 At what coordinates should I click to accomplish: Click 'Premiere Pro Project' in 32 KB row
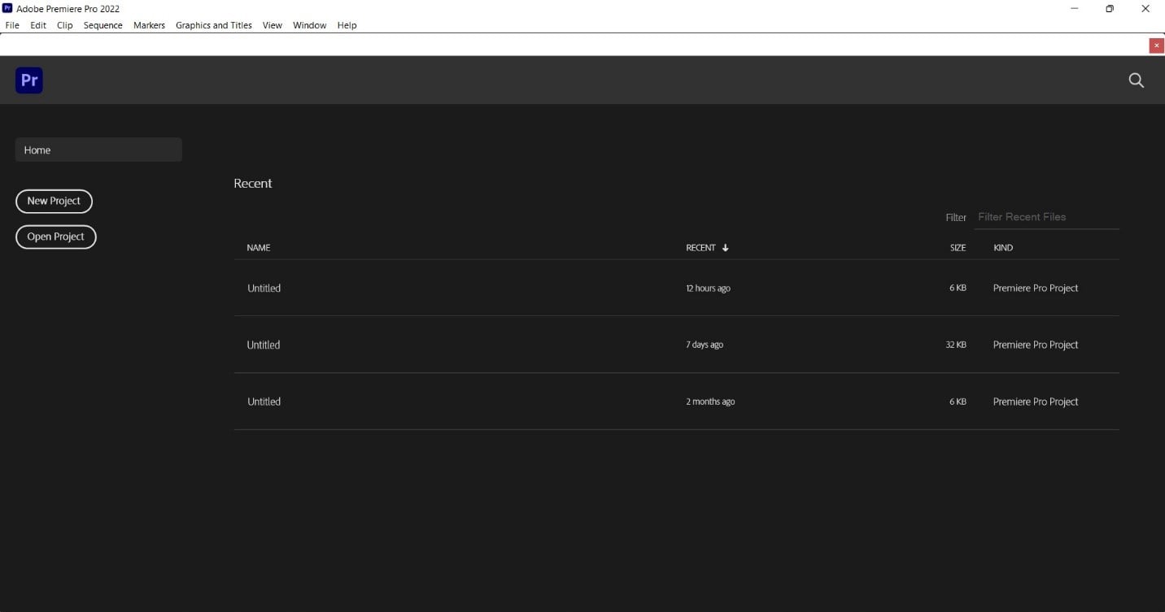(x=1036, y=345)
